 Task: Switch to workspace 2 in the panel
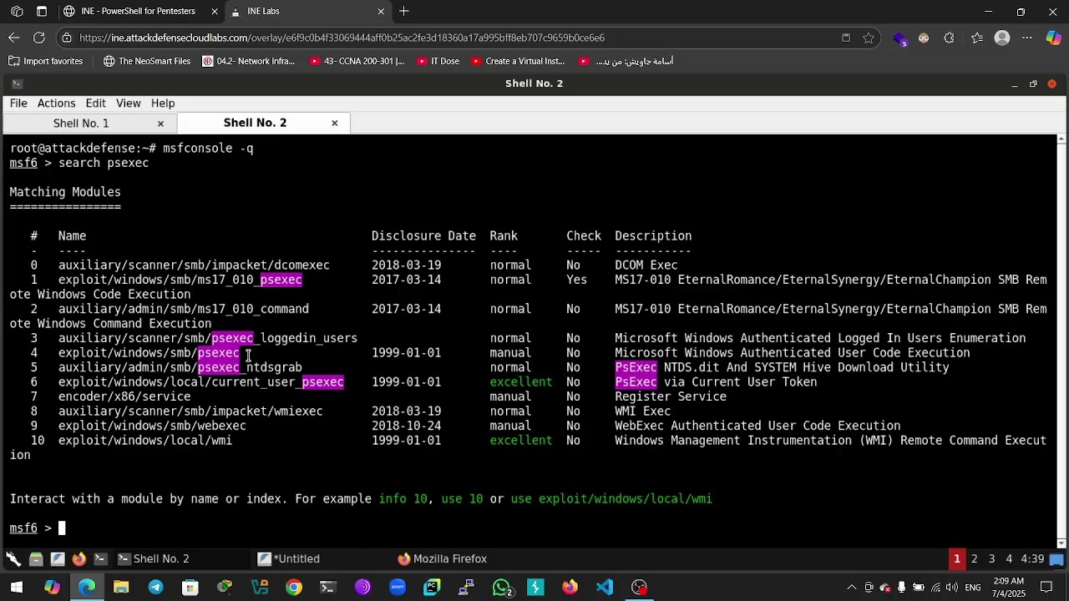point(974,559)
